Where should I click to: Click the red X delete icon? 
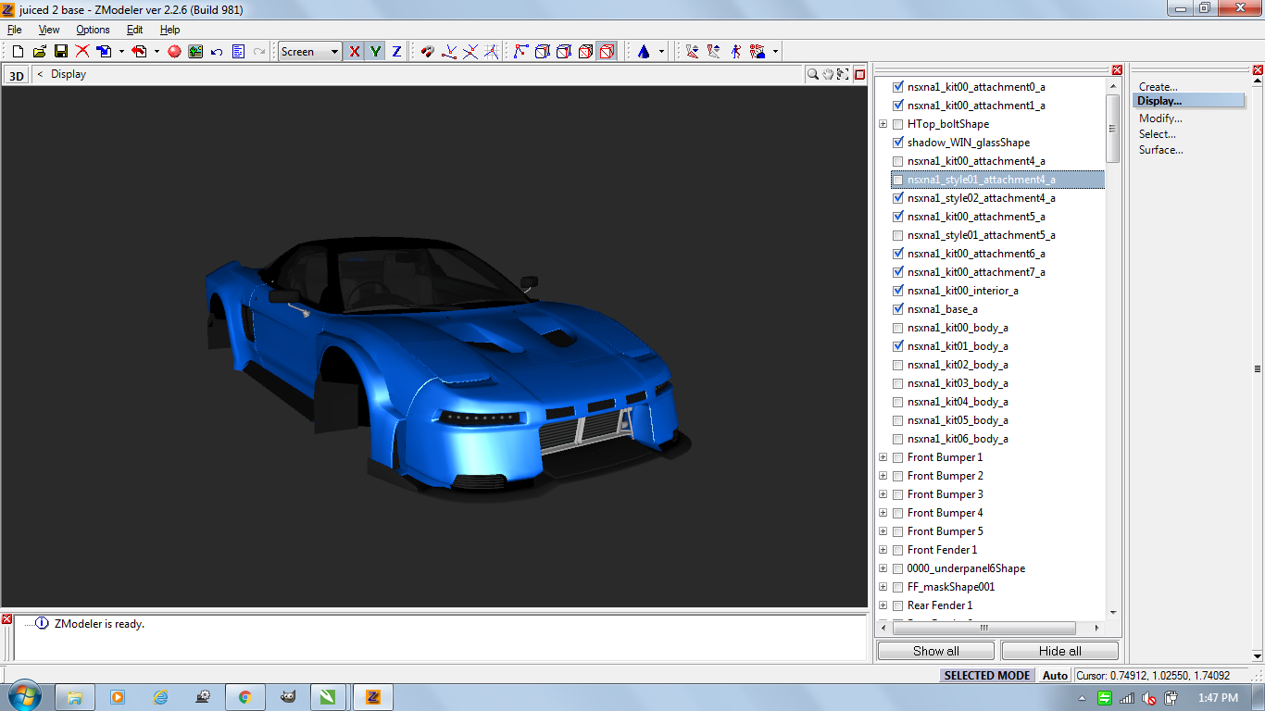click(82, 52)
